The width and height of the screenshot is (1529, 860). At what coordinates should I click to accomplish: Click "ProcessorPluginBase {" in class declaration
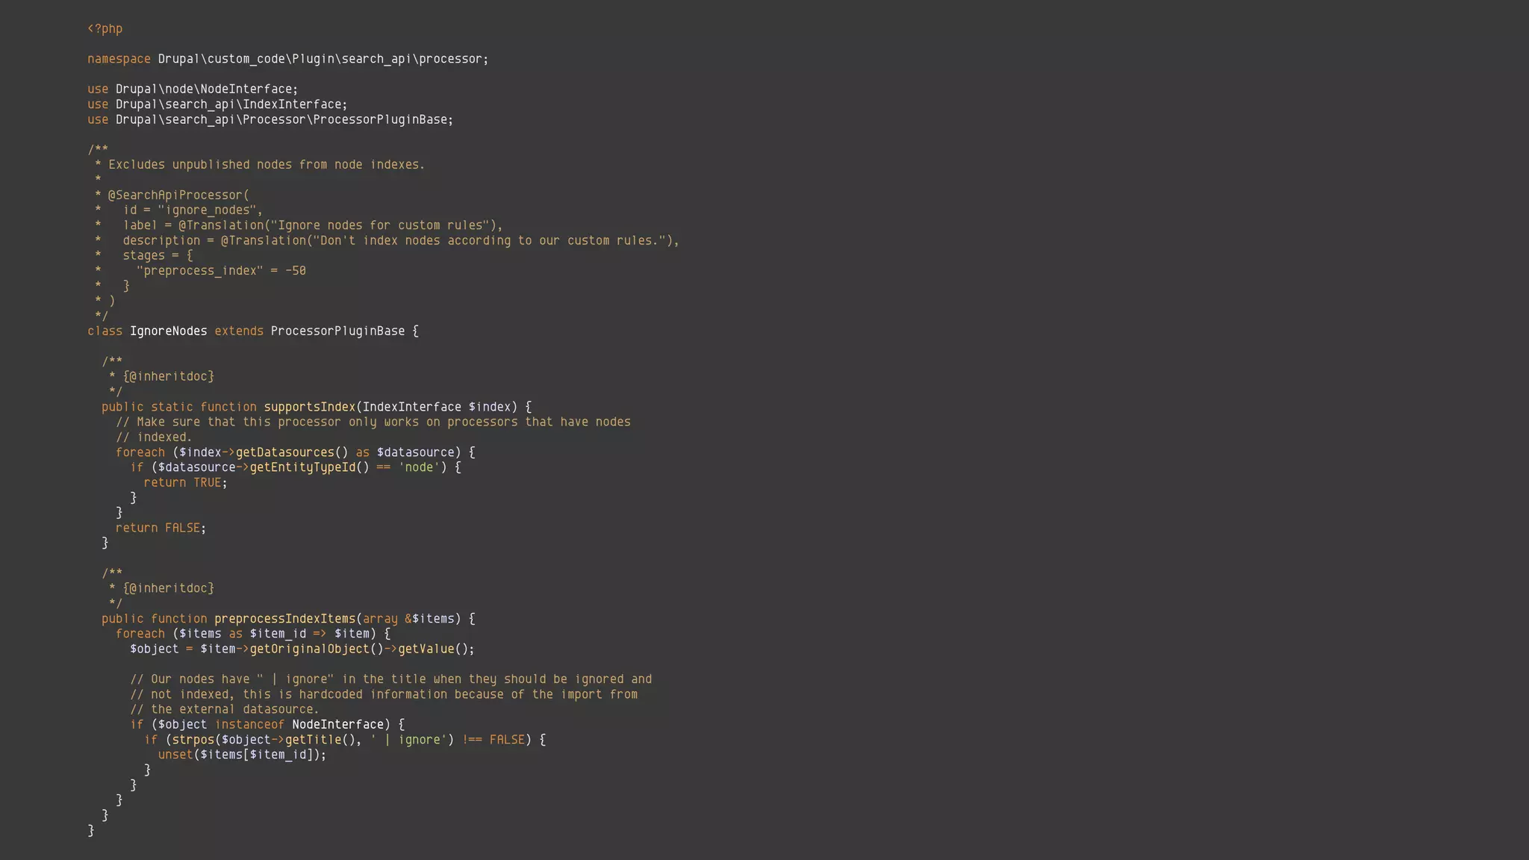coord(345,331)
